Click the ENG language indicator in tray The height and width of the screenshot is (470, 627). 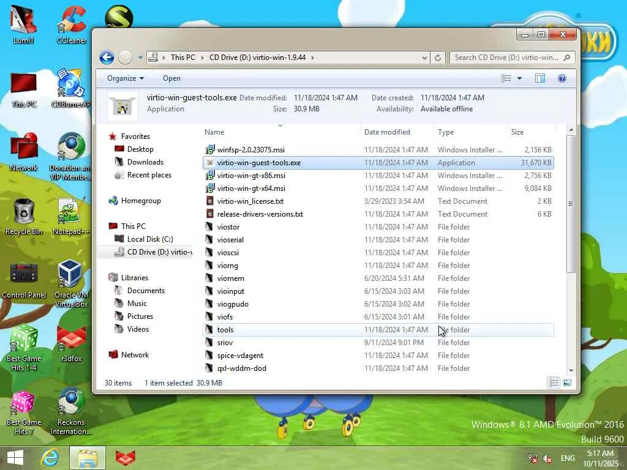pos(568,458)
